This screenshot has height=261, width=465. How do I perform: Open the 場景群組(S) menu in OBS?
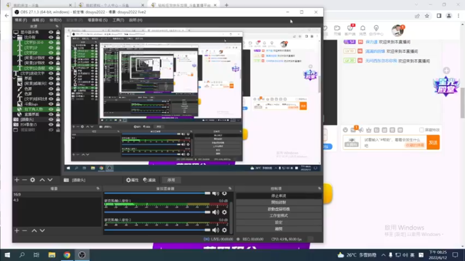click(98, 20)
